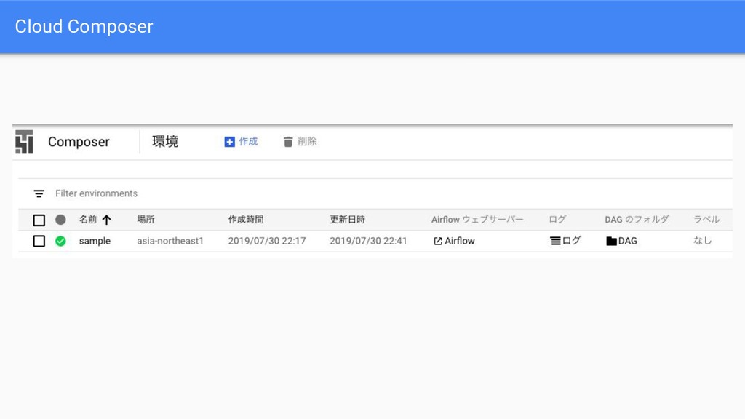Viewport: 745px width, 419px height.
Task: Click the folder icon beside DAG
Action: [611, 242]
